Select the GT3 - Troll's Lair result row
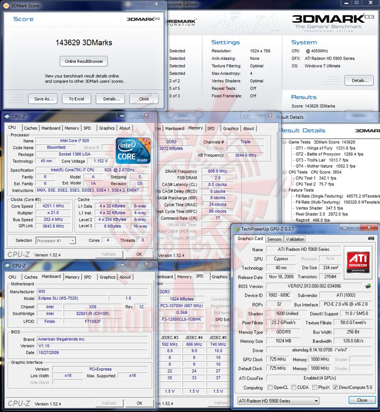The image size is (380, 412). click(322, 160)
